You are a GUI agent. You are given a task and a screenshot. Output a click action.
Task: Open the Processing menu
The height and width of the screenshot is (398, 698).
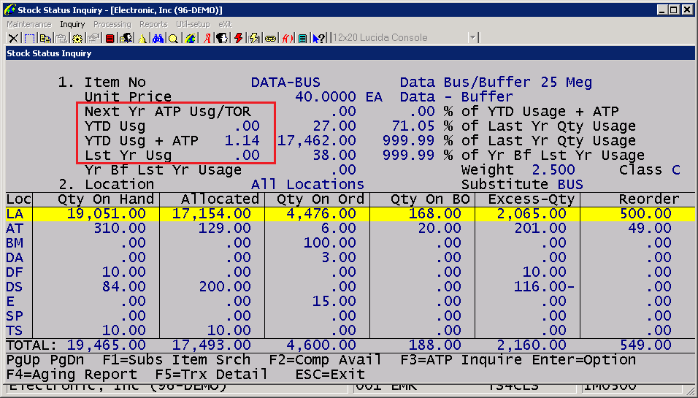112,24
